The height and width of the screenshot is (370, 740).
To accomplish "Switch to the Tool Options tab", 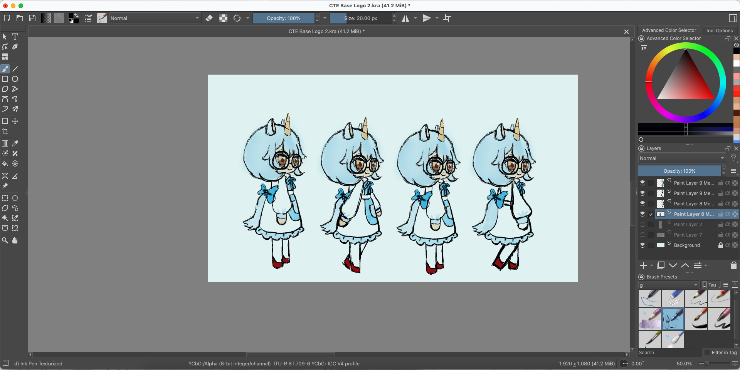I will tap(719, 30).
